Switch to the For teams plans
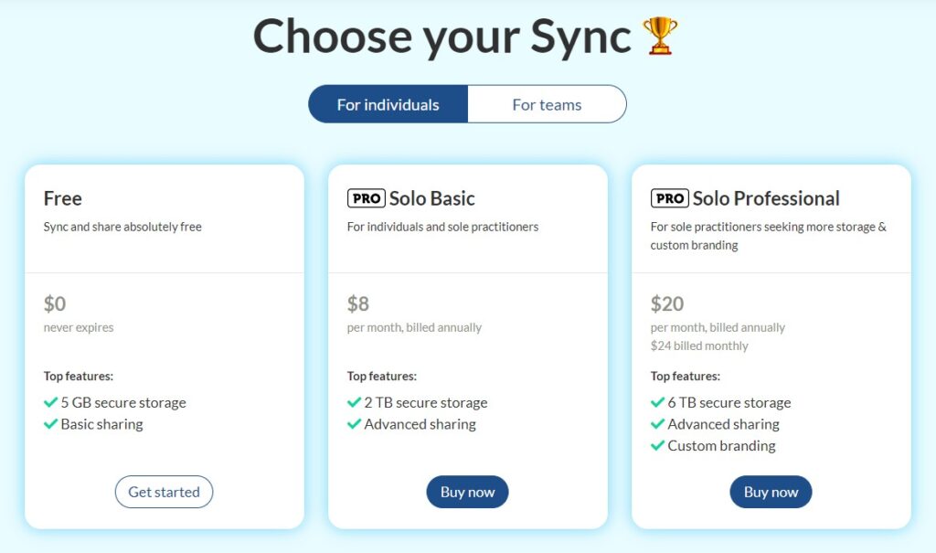This screenshot has width=936, height=553. pyautogui.click(x=547, y=104)
